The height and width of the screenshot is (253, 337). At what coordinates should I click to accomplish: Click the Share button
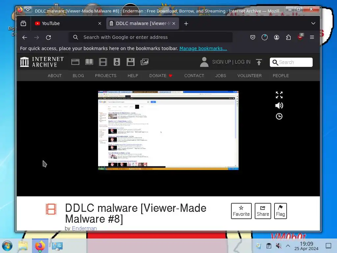pos(263,211)
